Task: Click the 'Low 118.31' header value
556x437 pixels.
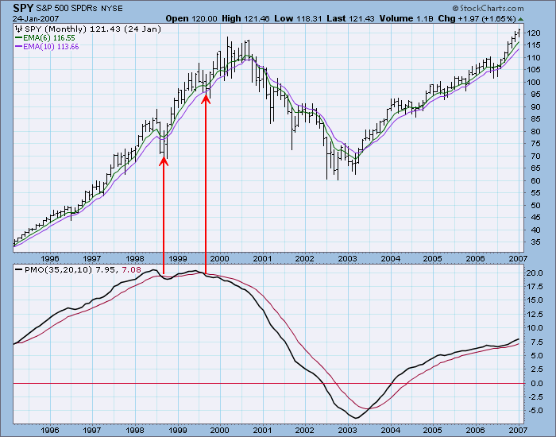Action: pyautogui.click(x=299, y=18)
